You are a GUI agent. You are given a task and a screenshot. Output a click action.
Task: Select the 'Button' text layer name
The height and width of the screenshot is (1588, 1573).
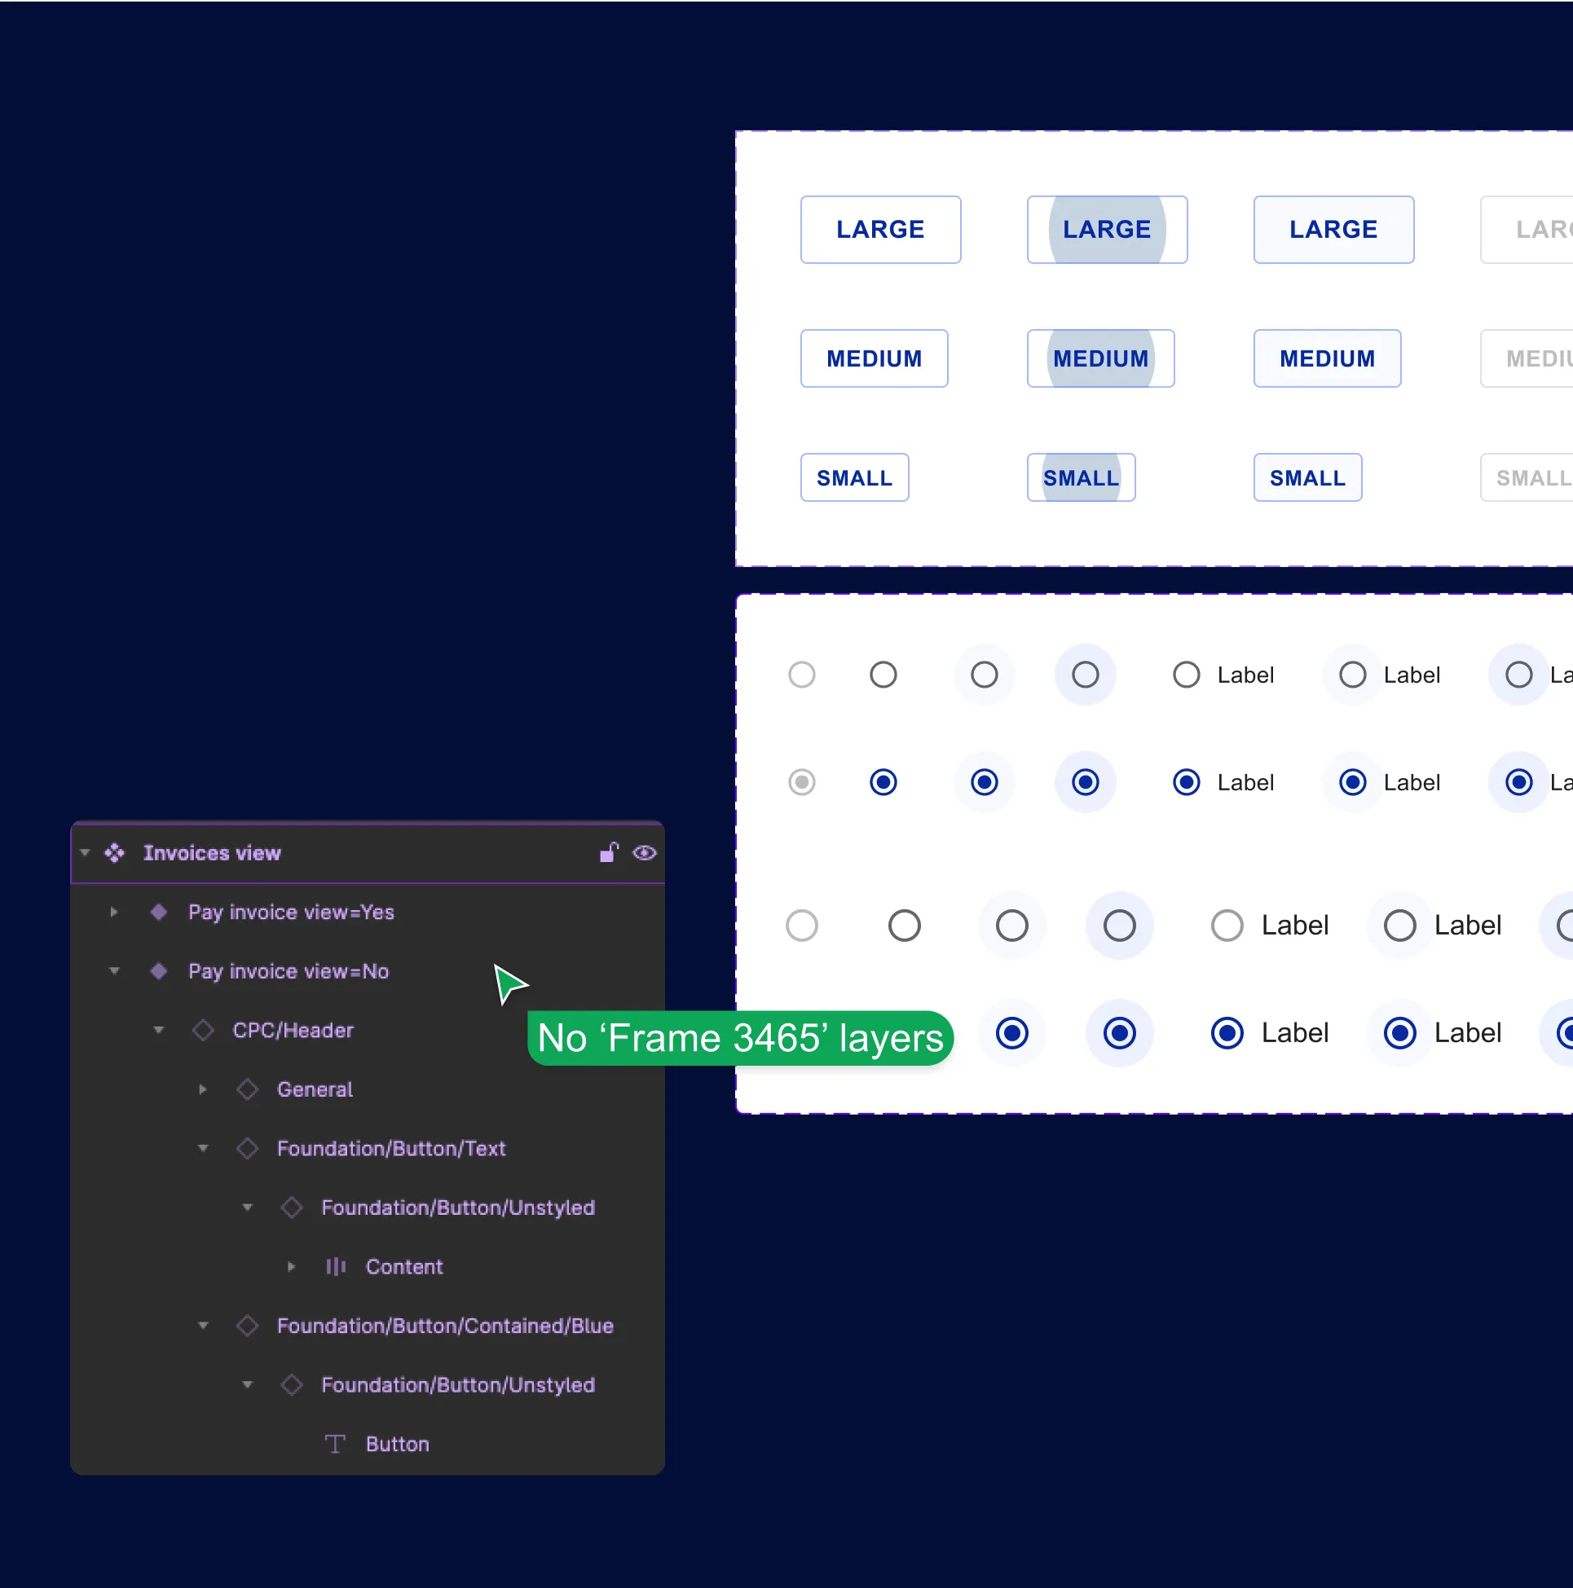tap(398, 1444)
